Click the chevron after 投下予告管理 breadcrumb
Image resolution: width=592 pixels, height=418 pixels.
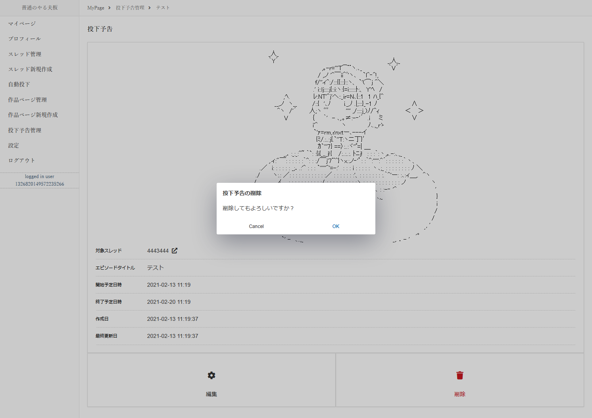(150, 7)
